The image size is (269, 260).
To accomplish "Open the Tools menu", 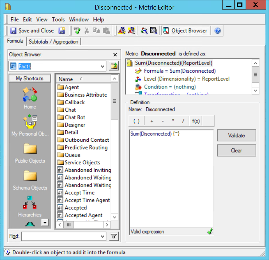I will [x=58, y=19].
